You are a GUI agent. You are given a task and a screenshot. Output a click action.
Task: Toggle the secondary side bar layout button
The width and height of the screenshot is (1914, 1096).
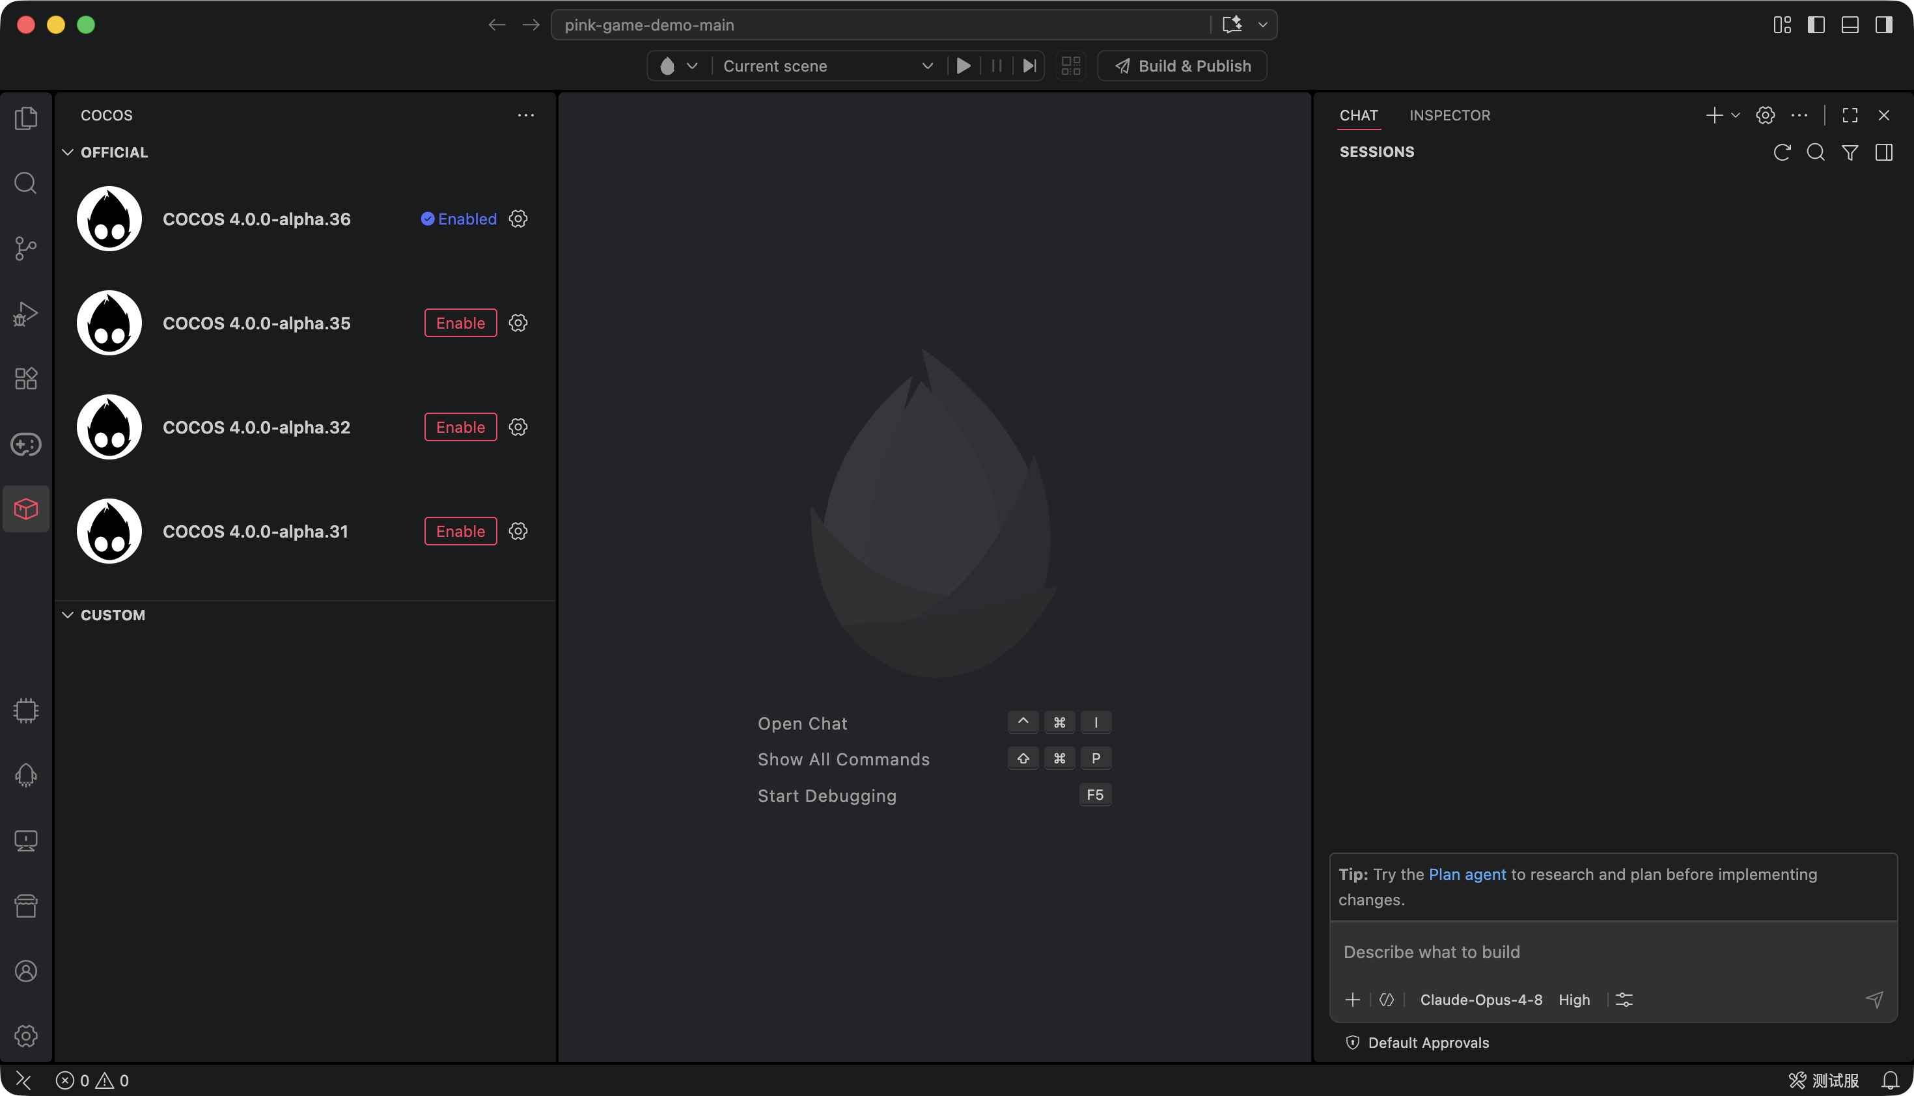pos(1884,25)
